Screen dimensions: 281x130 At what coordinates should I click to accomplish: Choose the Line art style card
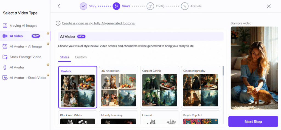[160, 117]
